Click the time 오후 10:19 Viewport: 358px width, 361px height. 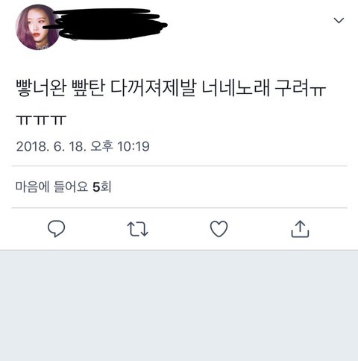tap(120, 146)
